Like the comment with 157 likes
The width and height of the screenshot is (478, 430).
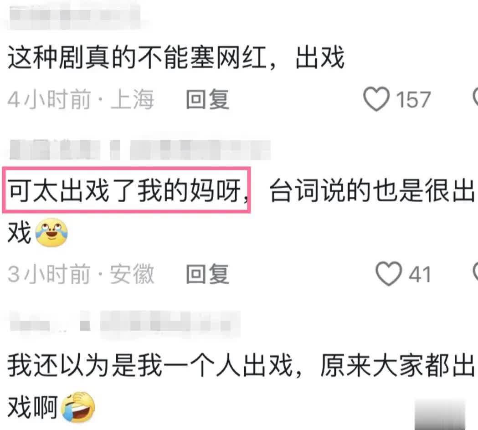coord(376,99)
